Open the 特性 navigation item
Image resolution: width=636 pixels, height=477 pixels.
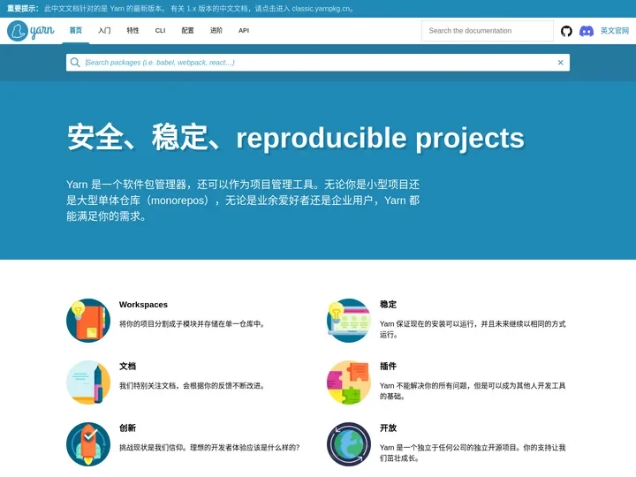[x=132, y=30]
